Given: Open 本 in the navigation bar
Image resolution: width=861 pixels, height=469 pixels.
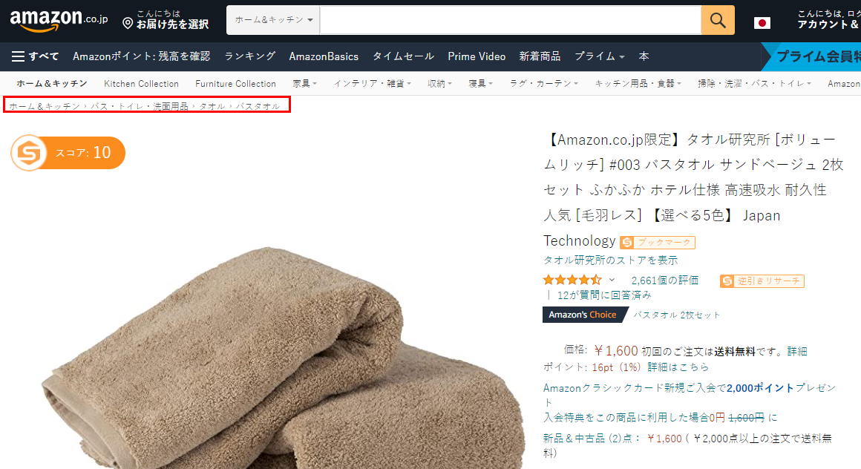Looking at the screenshot, I should click(644, 56).
